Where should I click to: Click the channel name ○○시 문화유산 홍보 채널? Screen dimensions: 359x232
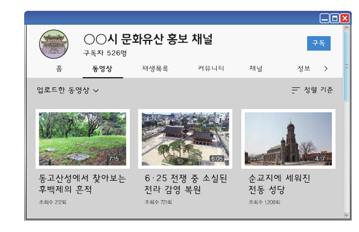pyautogui.click(x=148, y=39)
